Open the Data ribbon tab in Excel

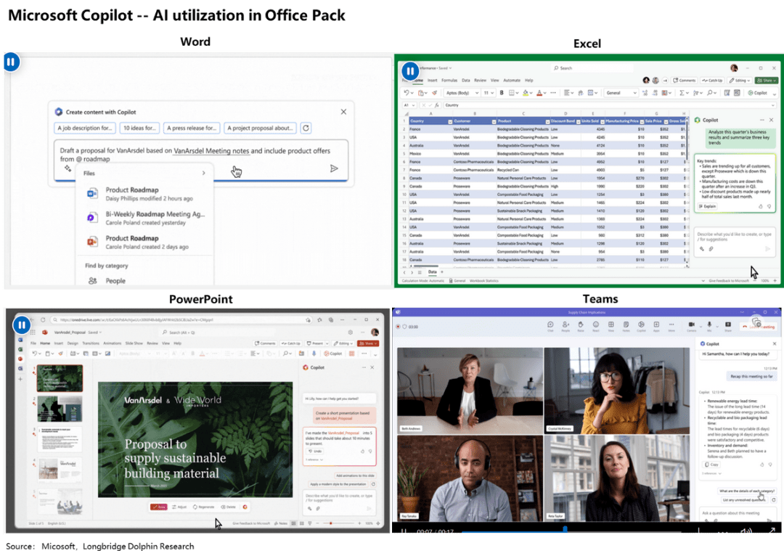(465, 81)
